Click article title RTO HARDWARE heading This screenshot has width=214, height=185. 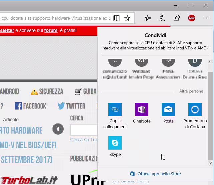coord(21,130)
